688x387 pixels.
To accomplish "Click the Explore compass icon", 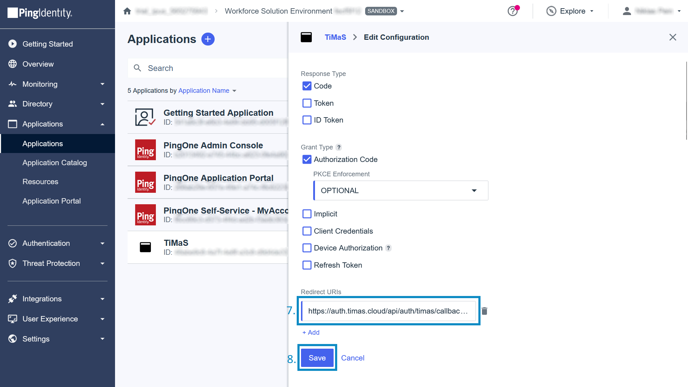I will pyautogui.click(x=551, y=11).
